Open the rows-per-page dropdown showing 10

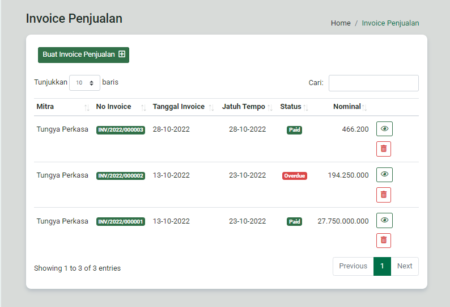pyautogui.click(x=84, y=83)
